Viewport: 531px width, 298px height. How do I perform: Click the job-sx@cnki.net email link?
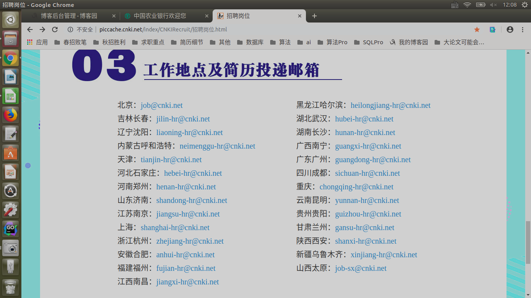[x=361, y=268]
